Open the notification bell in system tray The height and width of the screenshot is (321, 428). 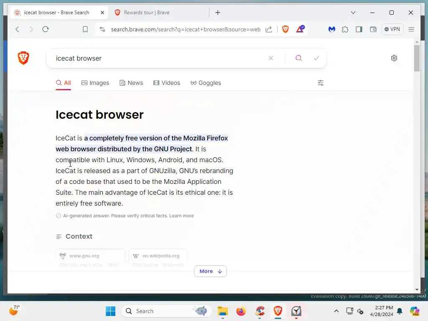pyautogui.click(x=400, y=311)
